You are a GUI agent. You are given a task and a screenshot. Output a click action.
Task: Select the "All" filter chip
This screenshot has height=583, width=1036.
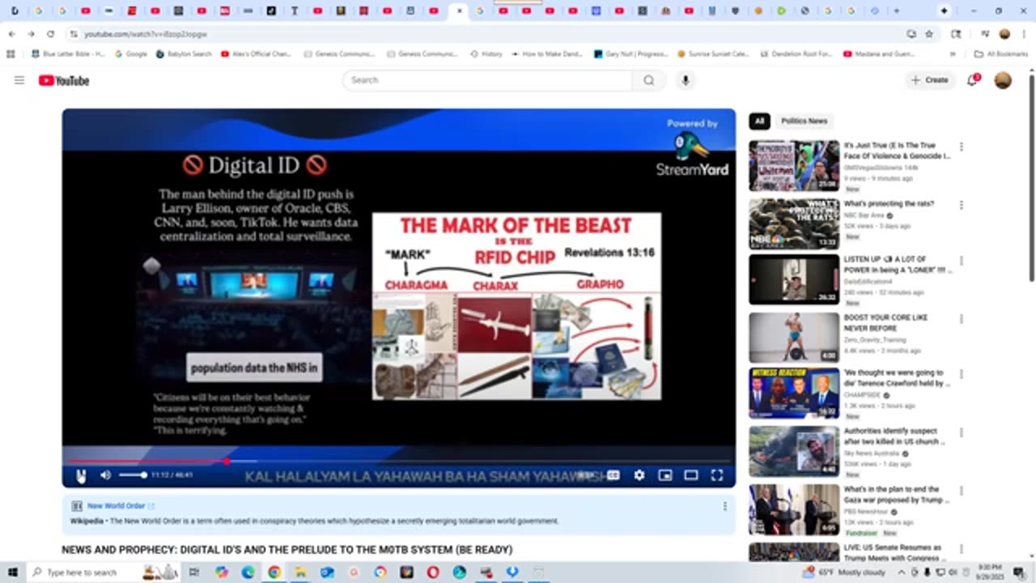pos(759,121)
